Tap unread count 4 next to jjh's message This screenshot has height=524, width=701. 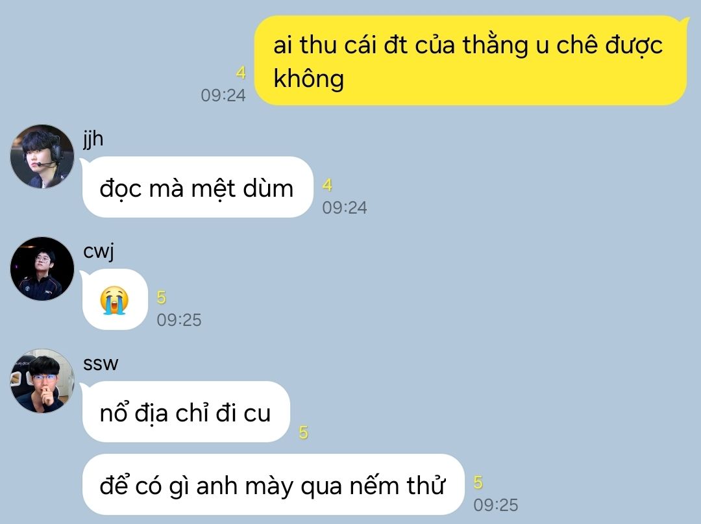[327, 185]
